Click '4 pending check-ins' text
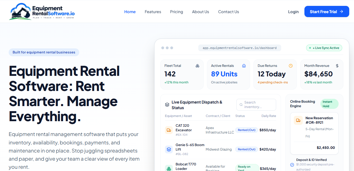Screen dimensions: 354x171 point(273,82)
